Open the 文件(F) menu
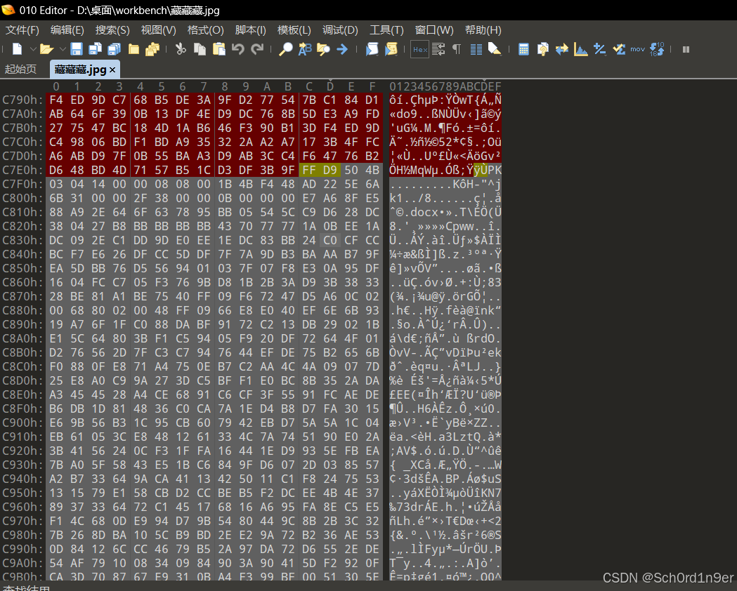This screenshot has width=737, height=591. pos(22,30)
